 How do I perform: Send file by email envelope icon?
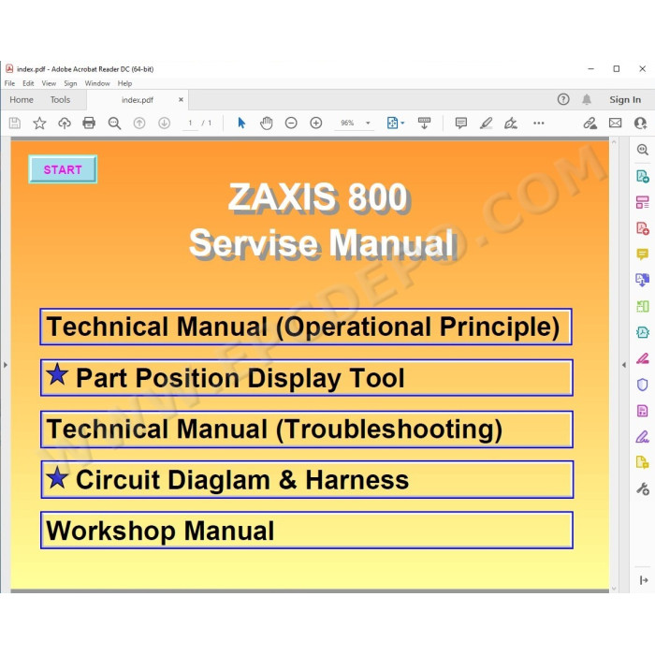(x=615, y=123)
